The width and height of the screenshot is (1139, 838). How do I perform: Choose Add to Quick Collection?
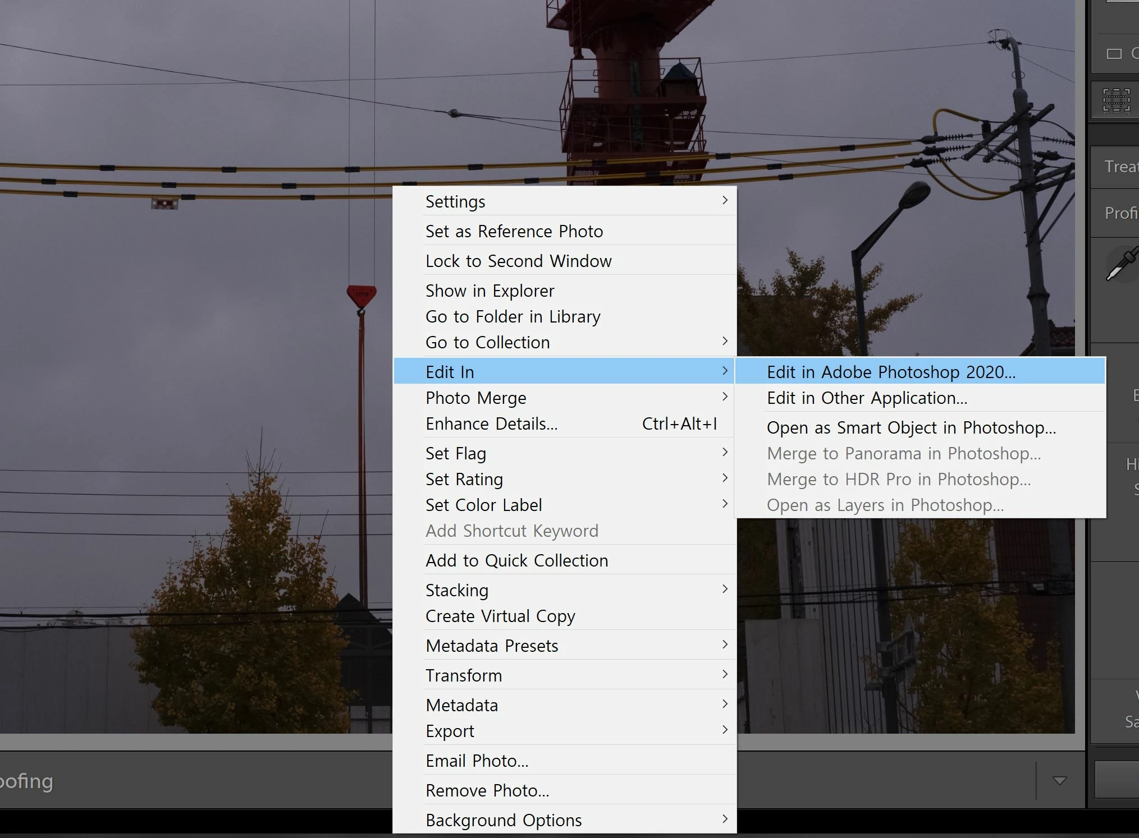tap(516, 560)
